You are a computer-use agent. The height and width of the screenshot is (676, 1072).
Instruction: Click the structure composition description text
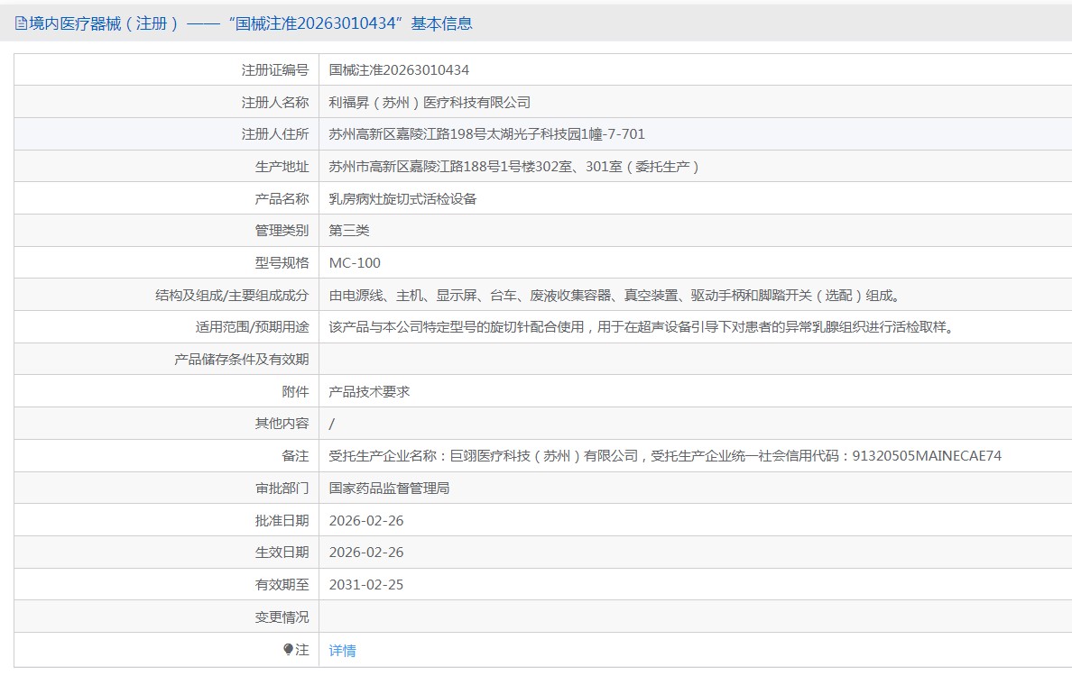(x=615, y=295)
